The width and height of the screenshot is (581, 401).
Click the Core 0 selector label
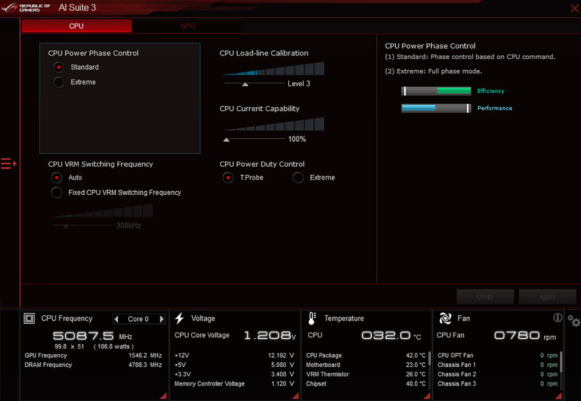tap(138, 319)
